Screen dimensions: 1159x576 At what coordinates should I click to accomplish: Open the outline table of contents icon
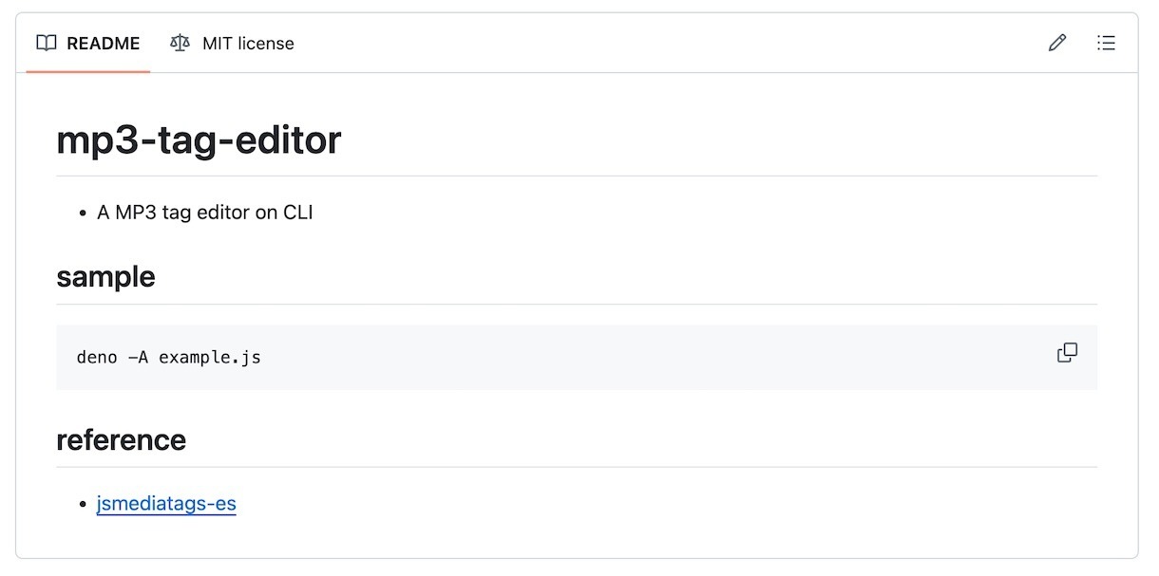coord(1106,43)
